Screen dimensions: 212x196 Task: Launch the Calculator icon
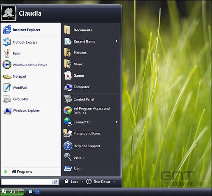coord(7,99)
